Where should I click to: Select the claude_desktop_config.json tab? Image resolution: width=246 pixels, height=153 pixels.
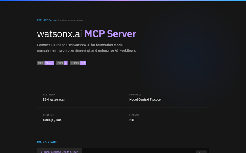(60, 151)
